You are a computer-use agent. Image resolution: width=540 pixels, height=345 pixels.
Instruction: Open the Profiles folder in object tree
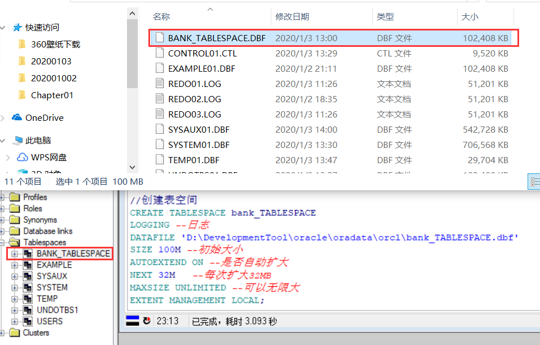[35, 197]
